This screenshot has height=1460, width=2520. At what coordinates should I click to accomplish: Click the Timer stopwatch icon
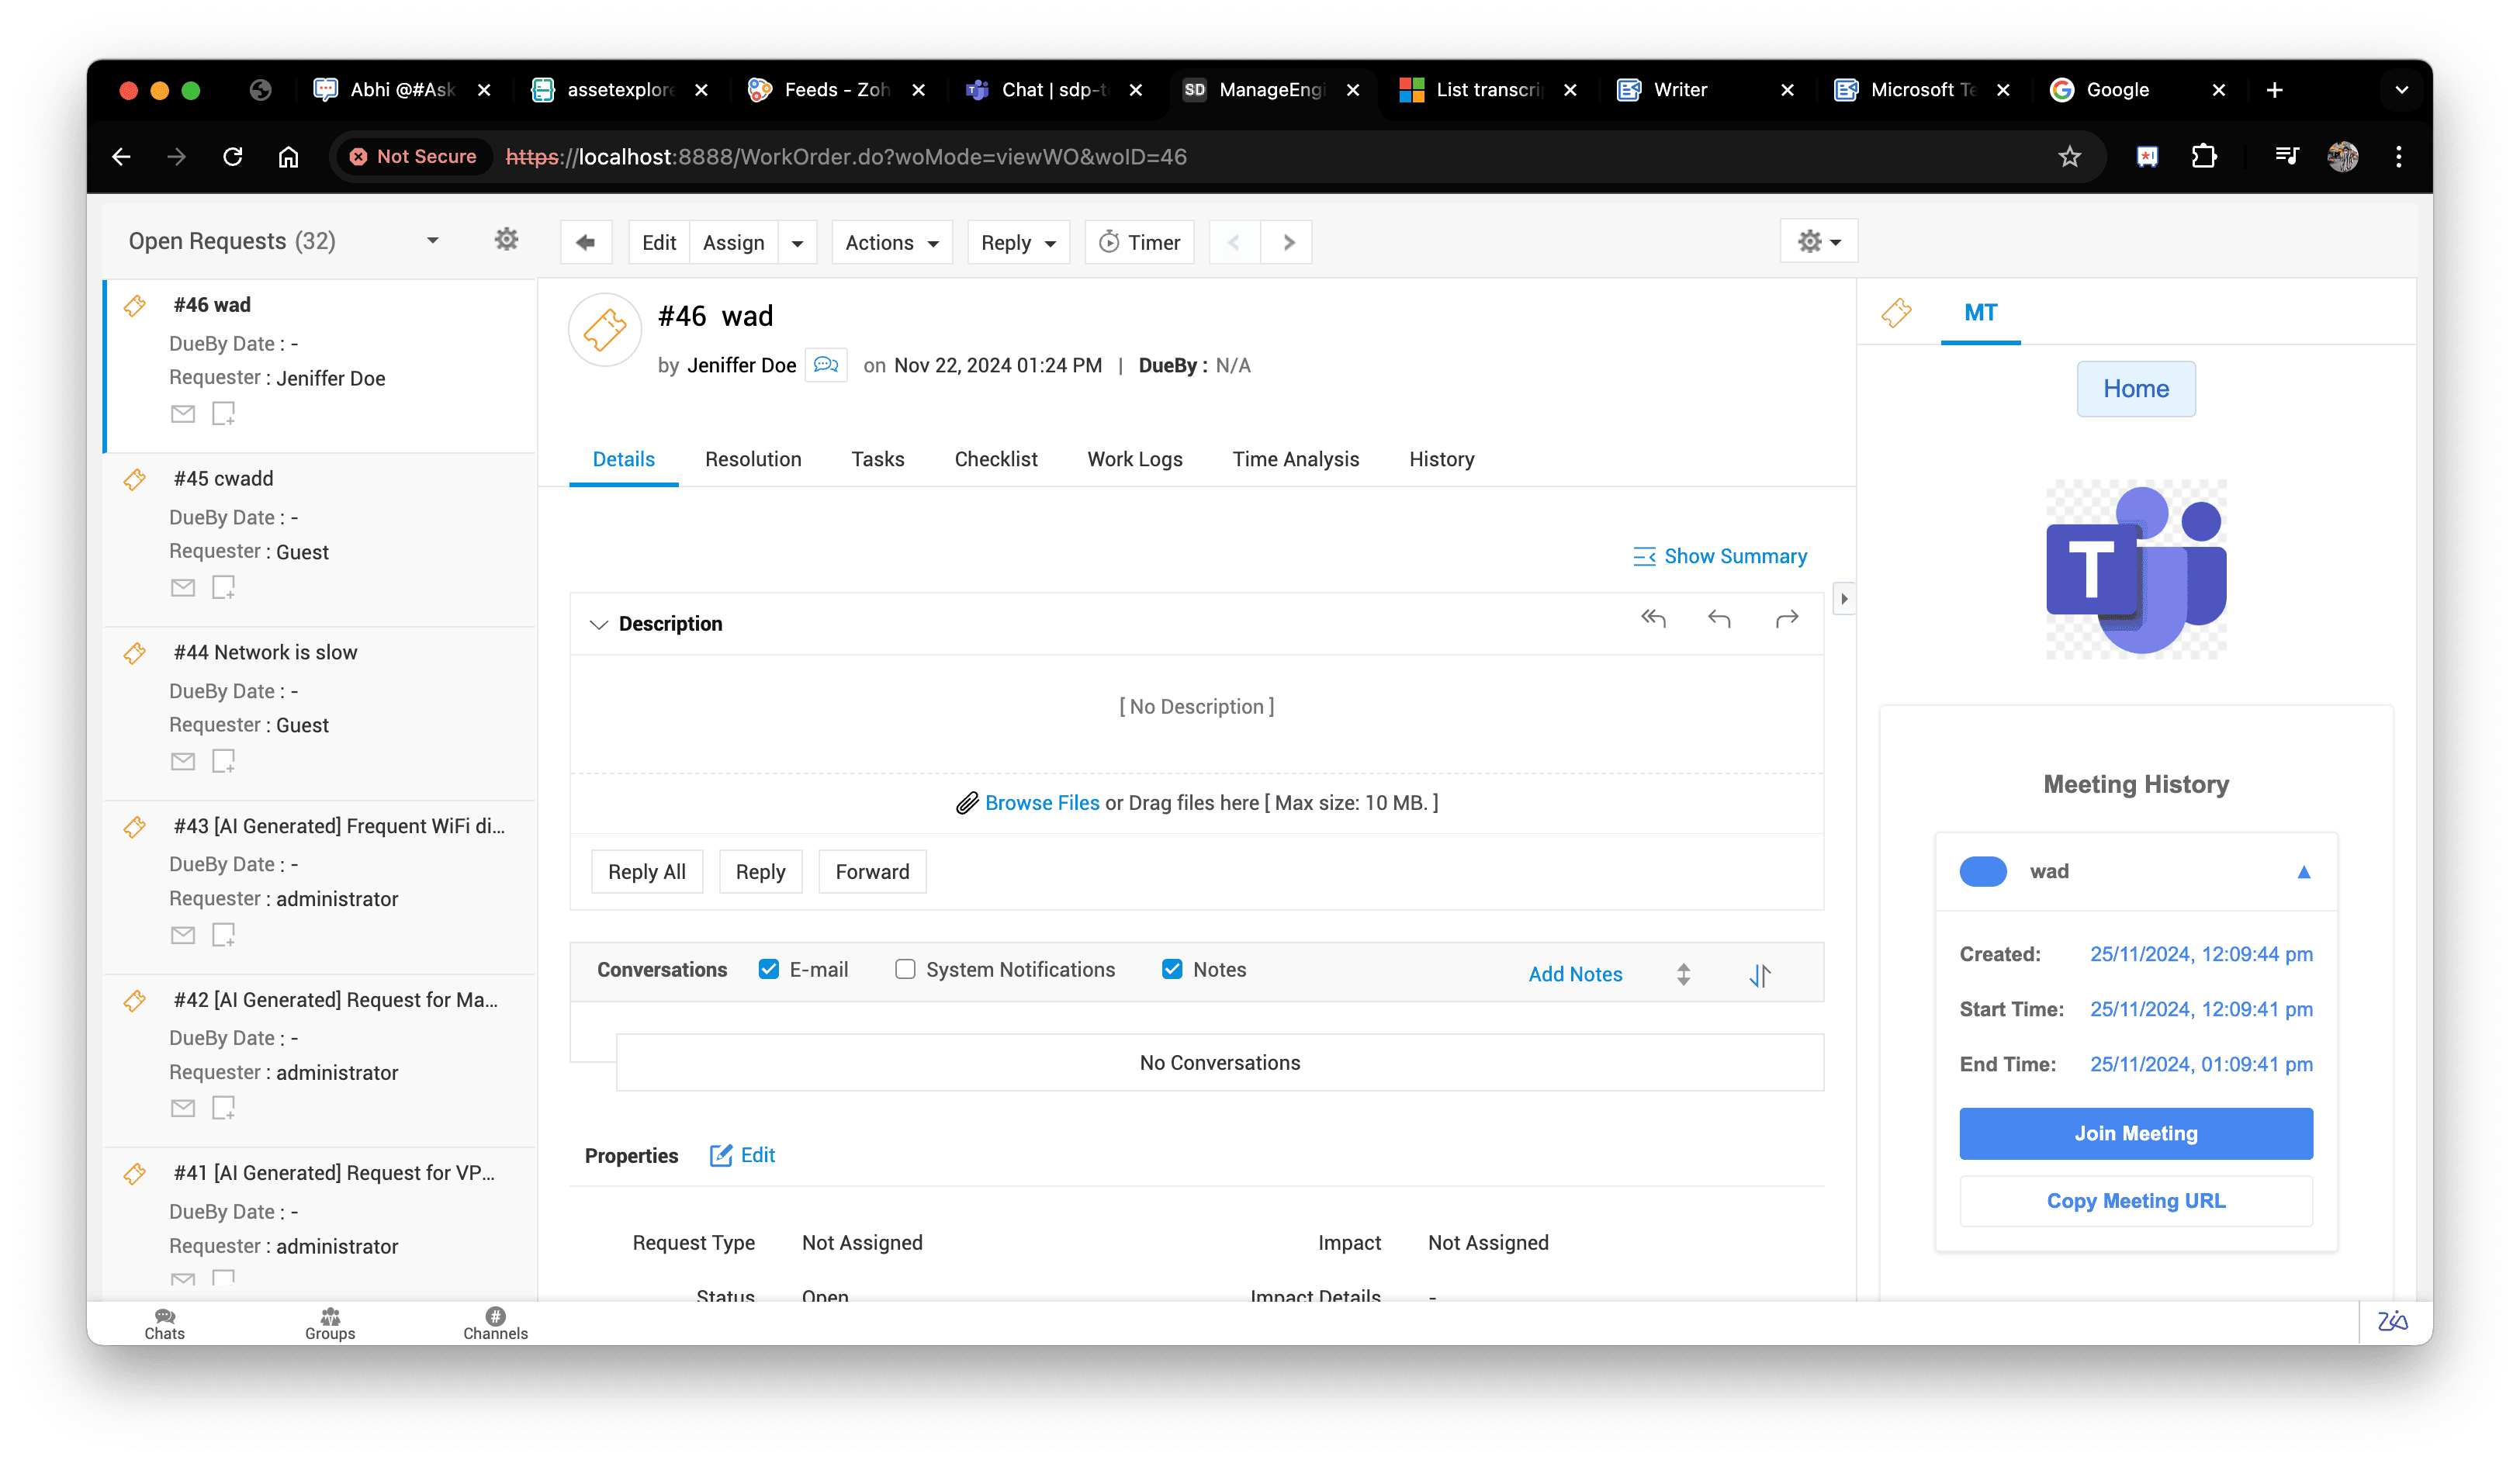point(1109,242)
